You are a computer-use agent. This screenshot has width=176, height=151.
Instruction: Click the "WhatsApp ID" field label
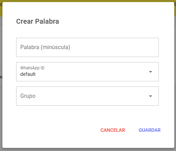tap(32, 68)
